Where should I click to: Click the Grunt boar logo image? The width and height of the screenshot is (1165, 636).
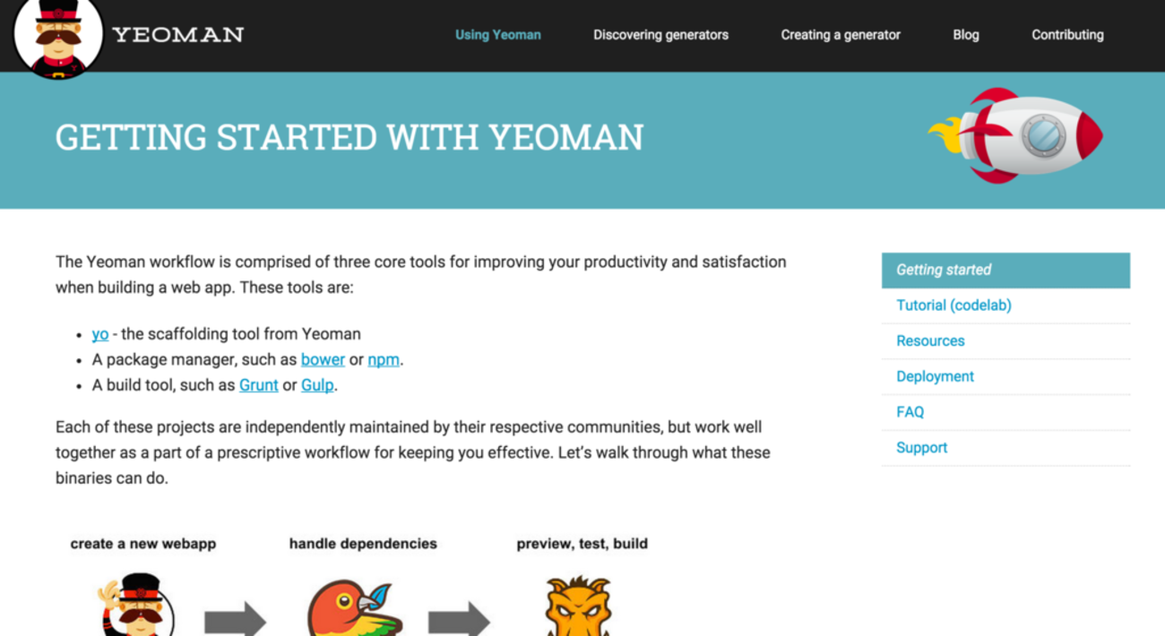[x=578, y=606]
